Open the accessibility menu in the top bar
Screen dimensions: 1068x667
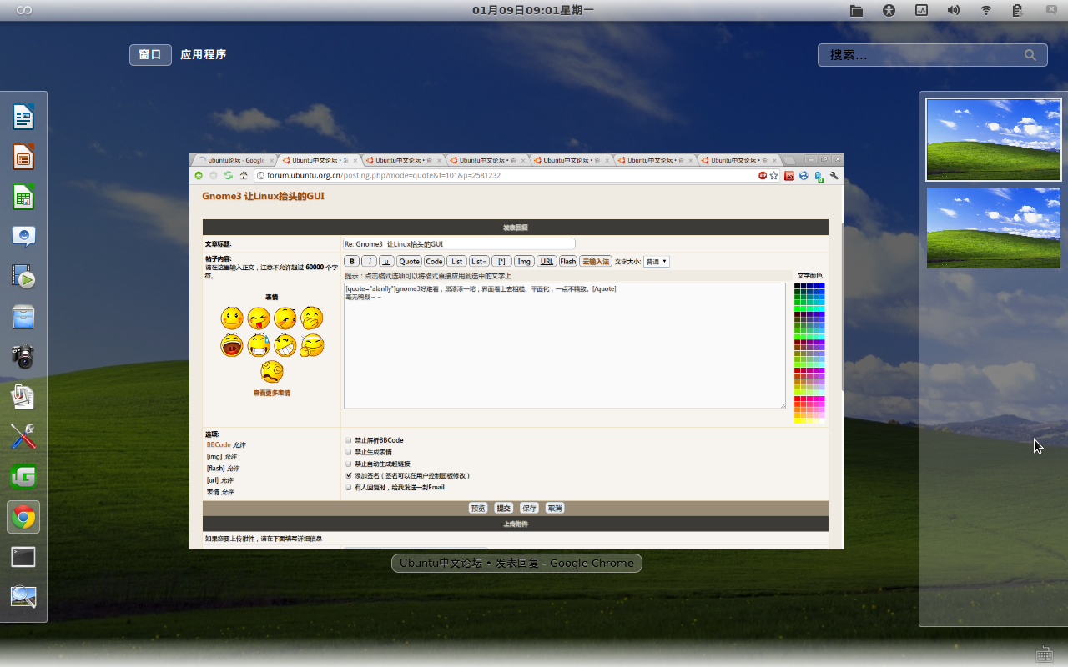coord(889,10)
